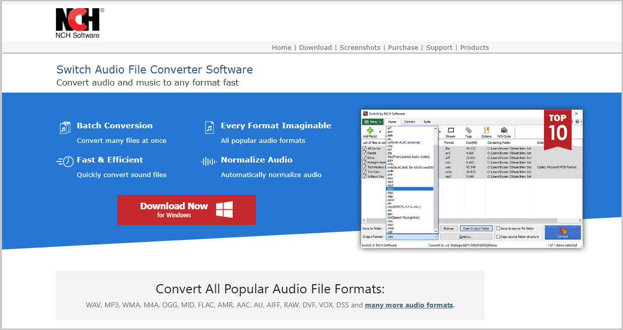
Task: Click the NCH Suite toolbox icon
Action: tap(504, 130)
